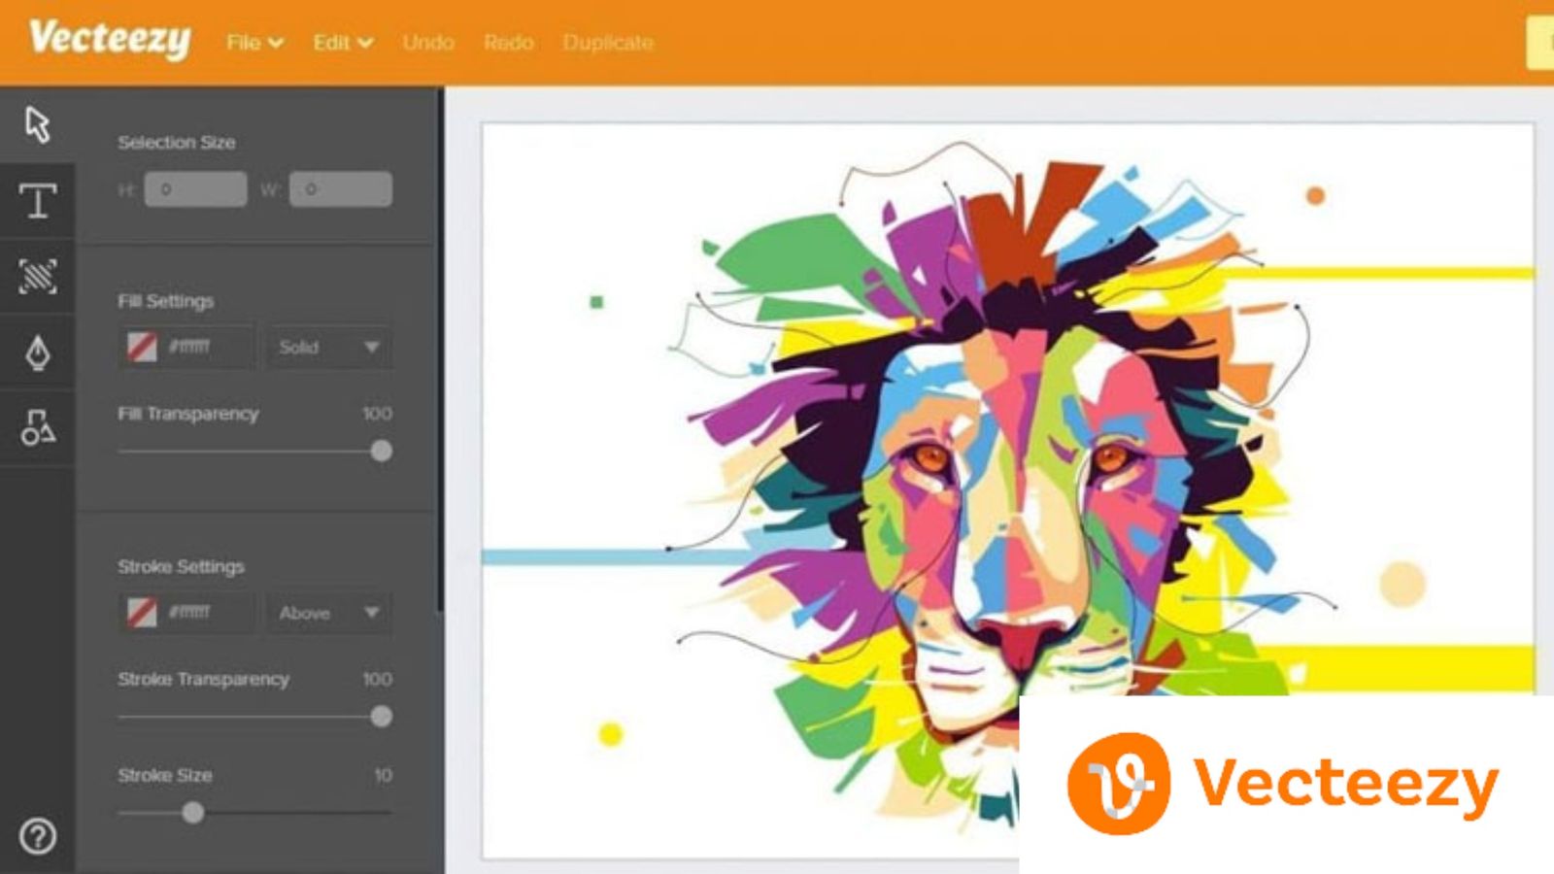Click the Stroke Size slider handle
Screen dimensions: 1554x874
click(193, 813)
